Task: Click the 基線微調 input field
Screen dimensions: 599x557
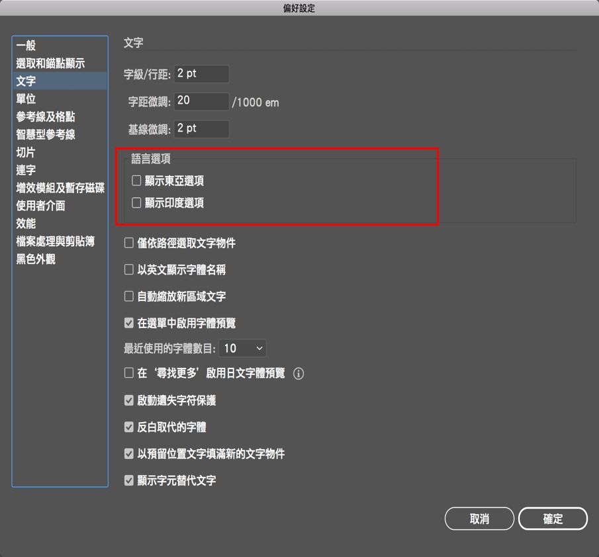Action: (202, 128)
